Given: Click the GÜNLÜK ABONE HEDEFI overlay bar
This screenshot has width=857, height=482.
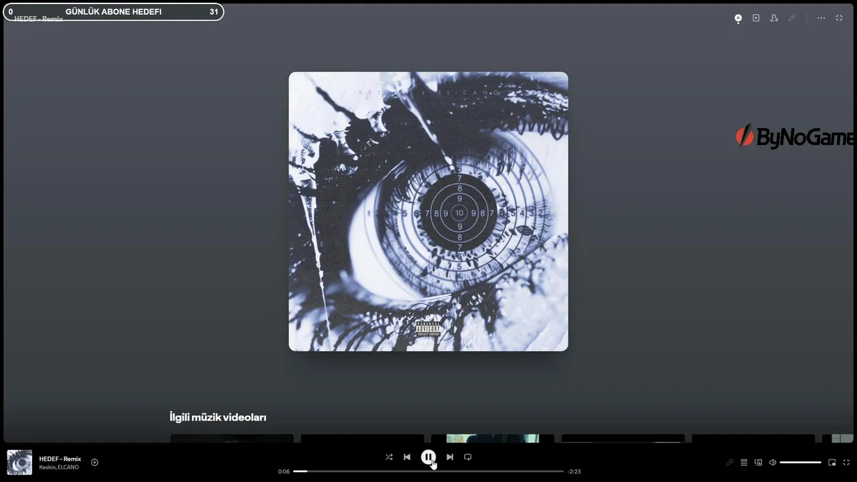Looking at the screenshot, I should (x=113, y=11).
